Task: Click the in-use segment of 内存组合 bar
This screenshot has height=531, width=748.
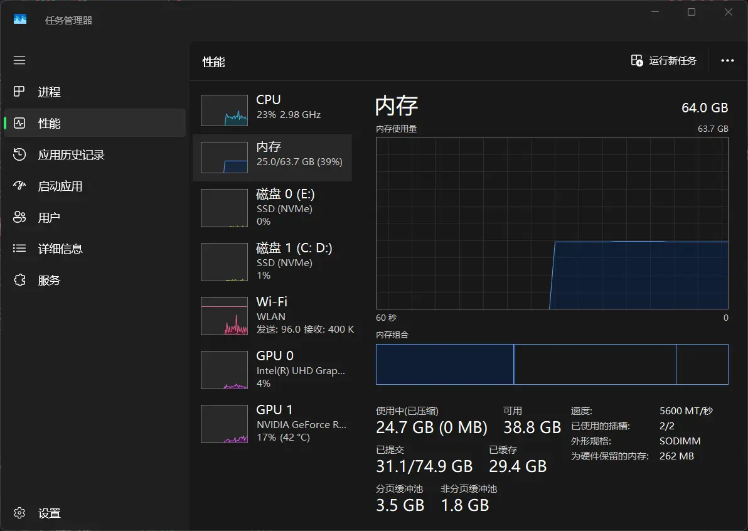Action: 445,364
